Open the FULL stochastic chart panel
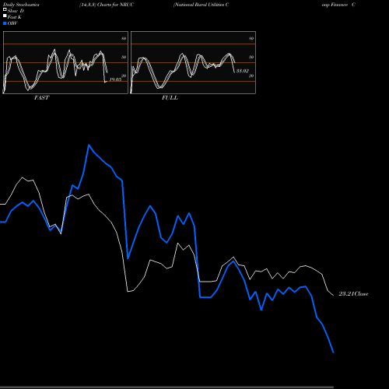The width and height of the screenshot is (389, 389). [x=193, y=62]
